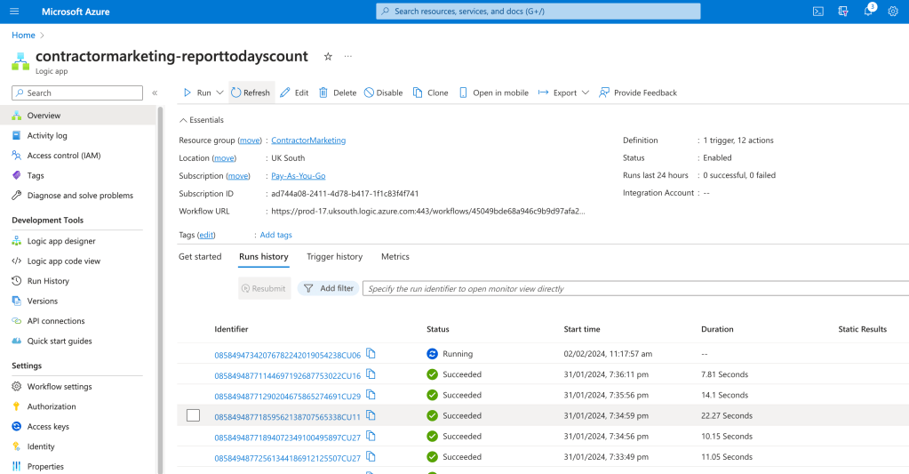Screen dimensions: 909x474
Task: Open Cloud Shell from top bar
Action: point(818,11)
